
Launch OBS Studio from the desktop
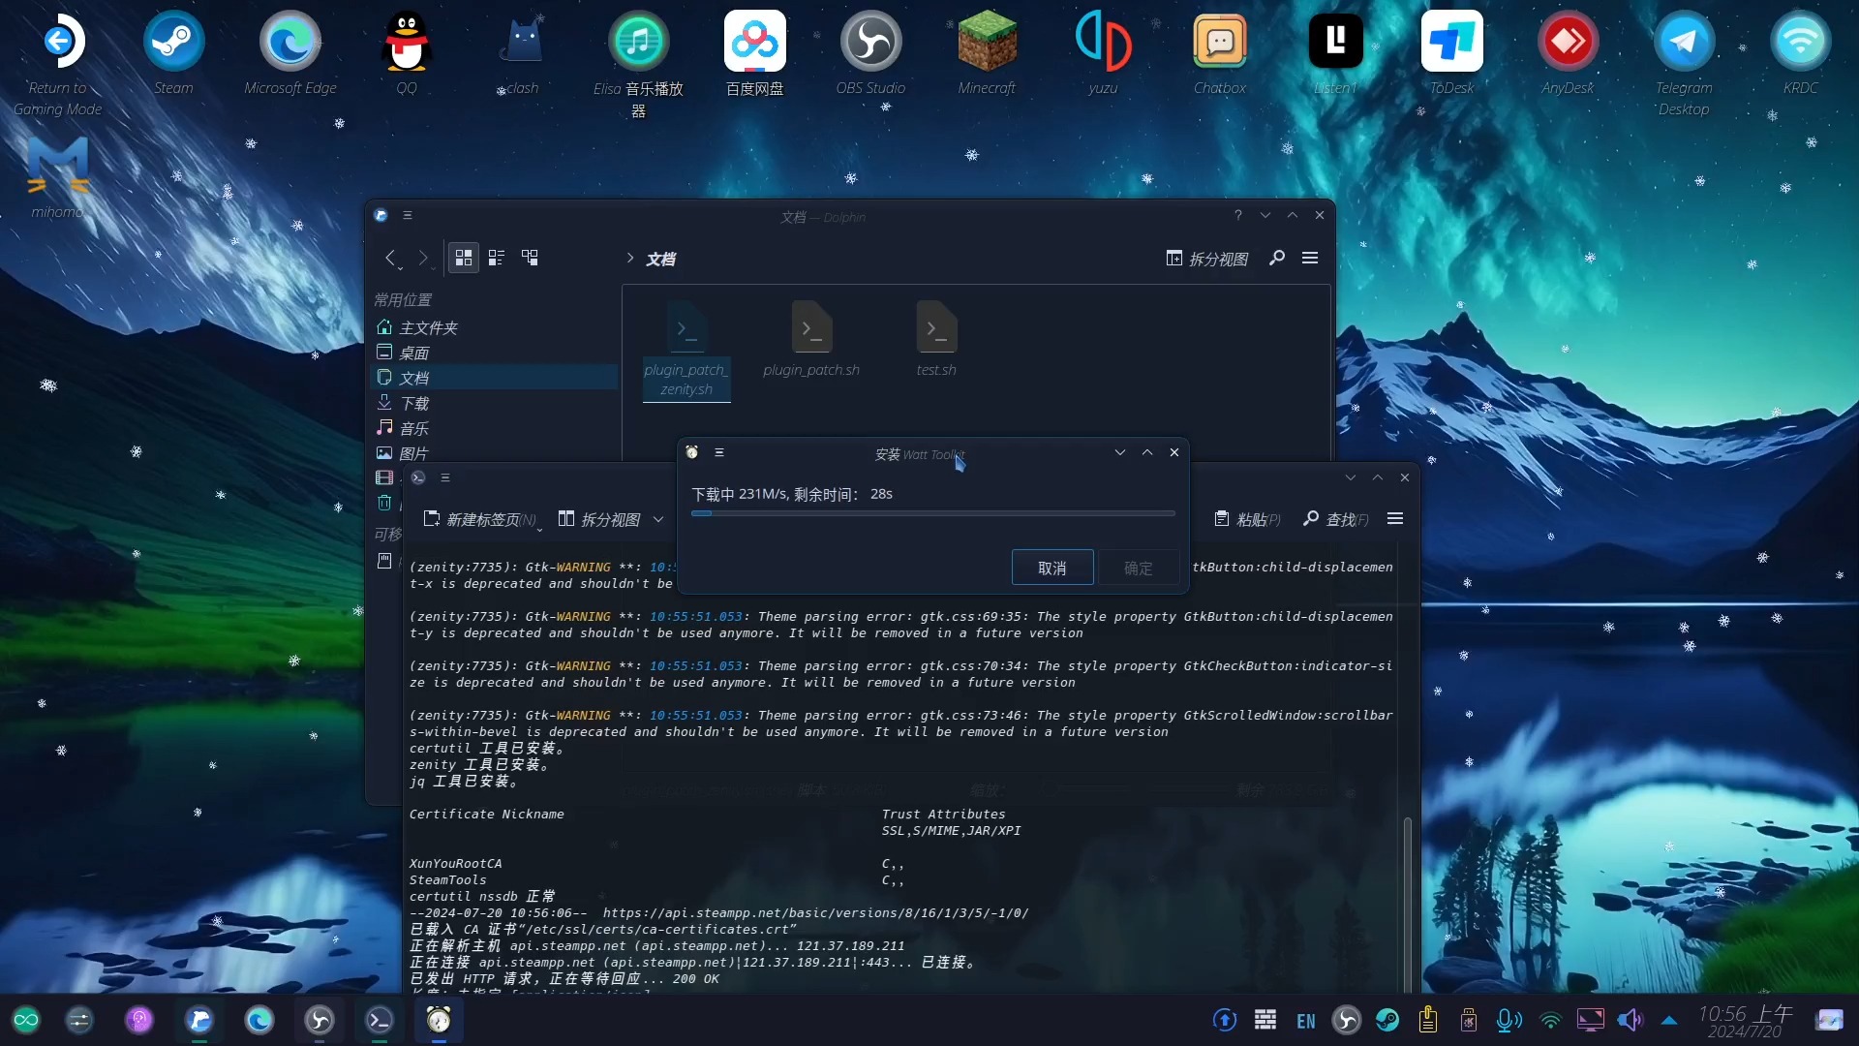pos(869,41)
